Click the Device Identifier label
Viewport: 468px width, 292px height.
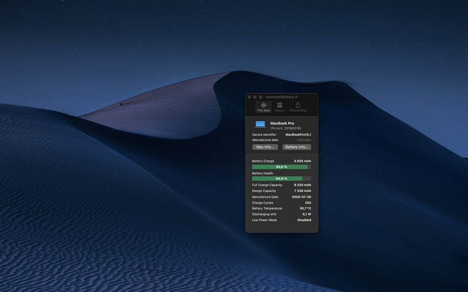tap(264, 134)
